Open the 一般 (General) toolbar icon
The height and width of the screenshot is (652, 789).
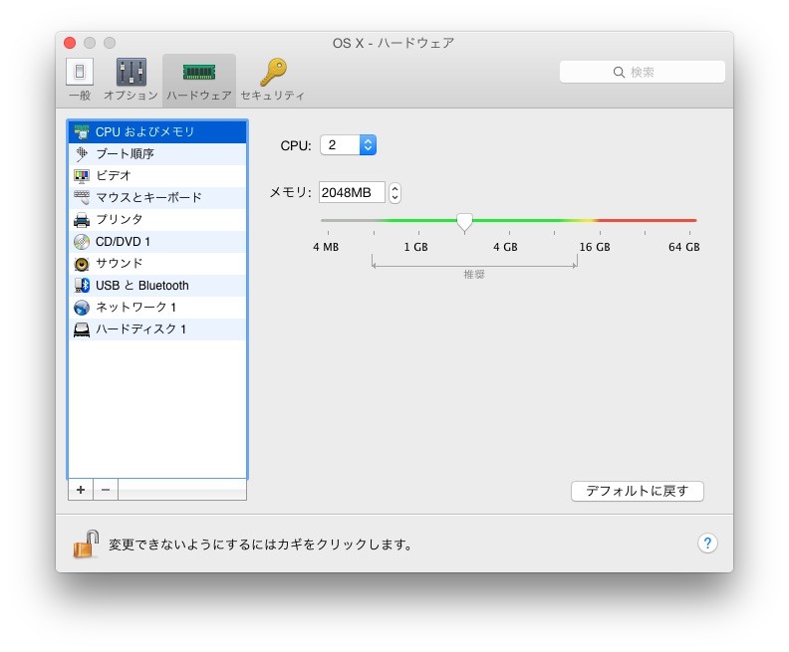tap(80, 72)
